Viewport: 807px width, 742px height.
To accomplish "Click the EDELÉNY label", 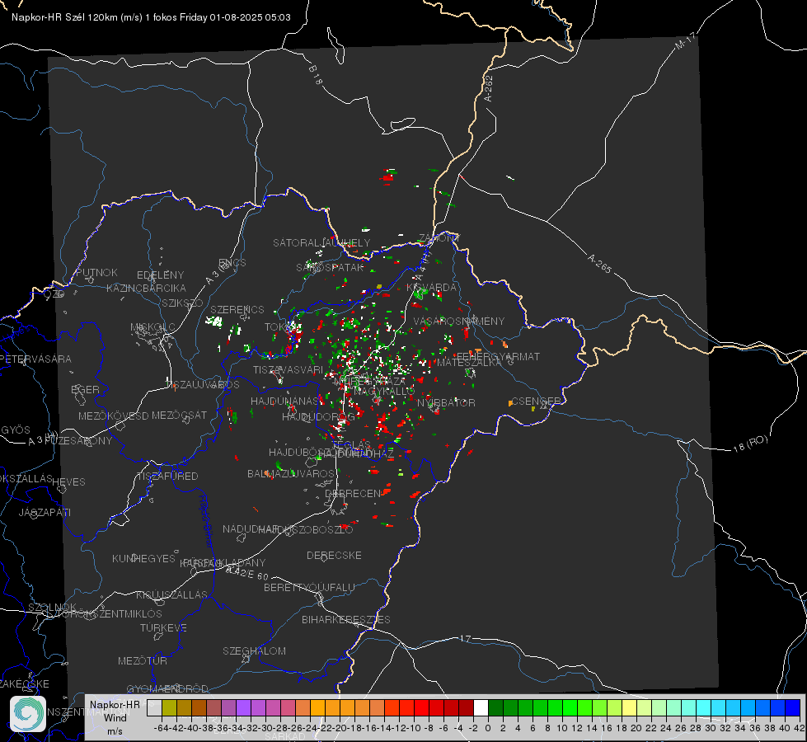I will (x=160, y=275).
